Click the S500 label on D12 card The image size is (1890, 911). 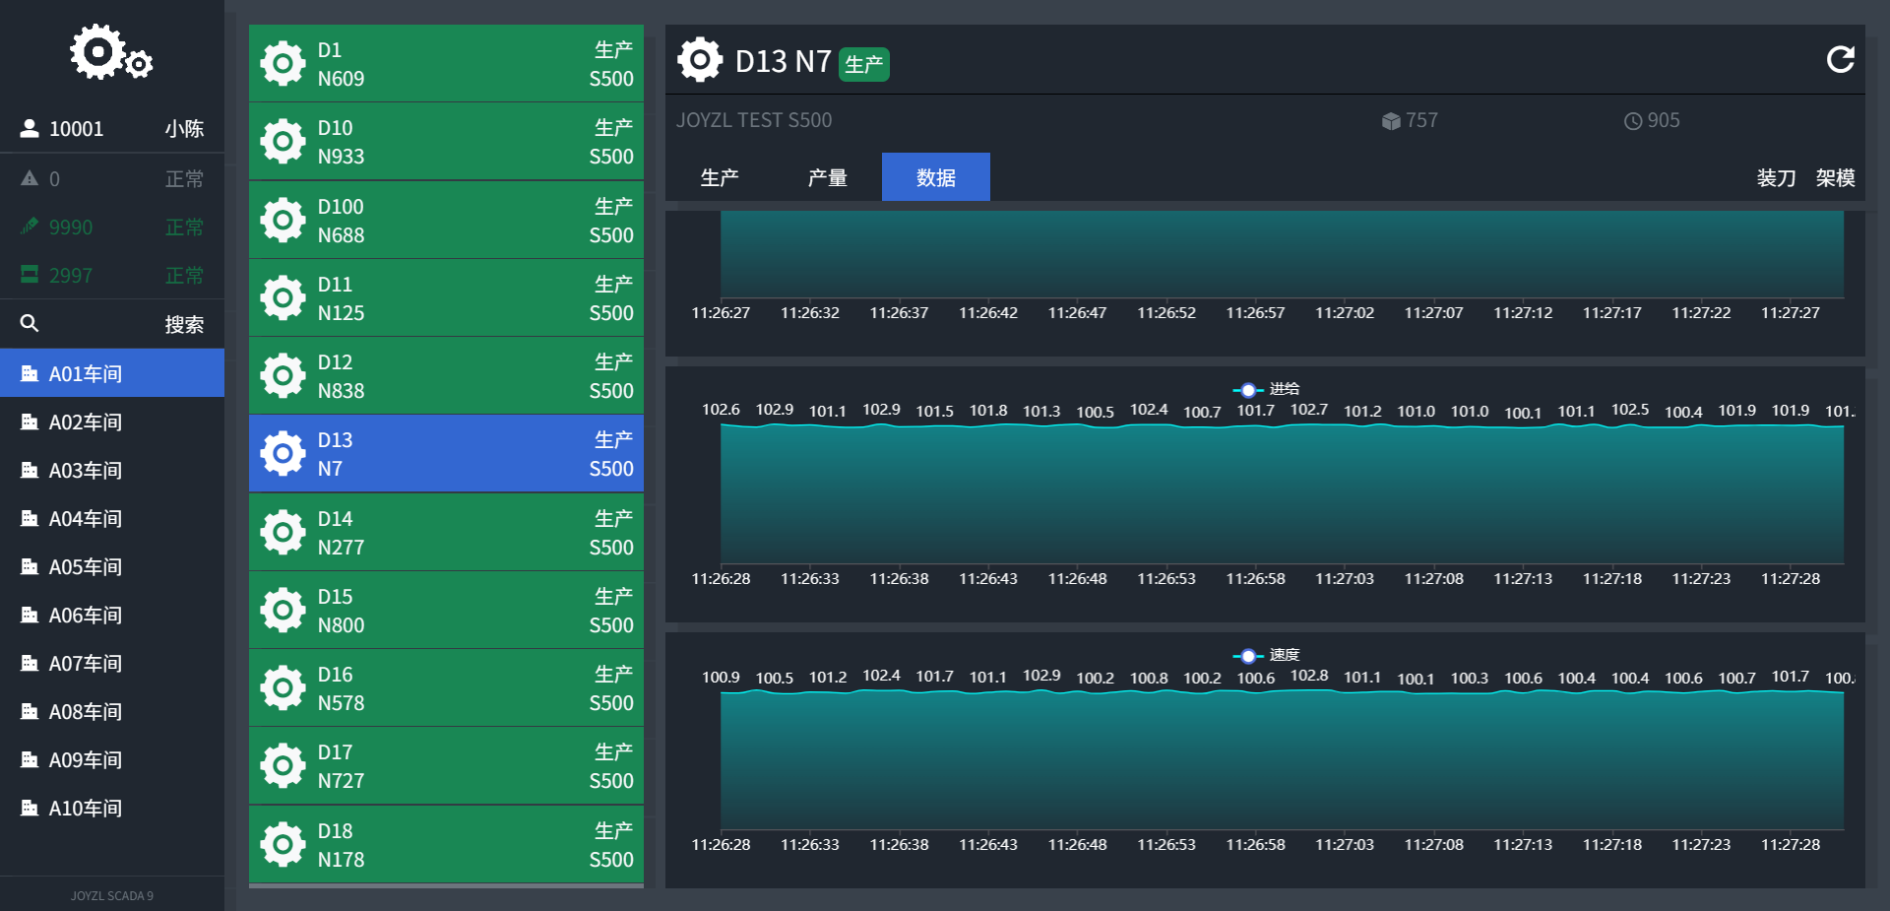(x=611, y=391)
